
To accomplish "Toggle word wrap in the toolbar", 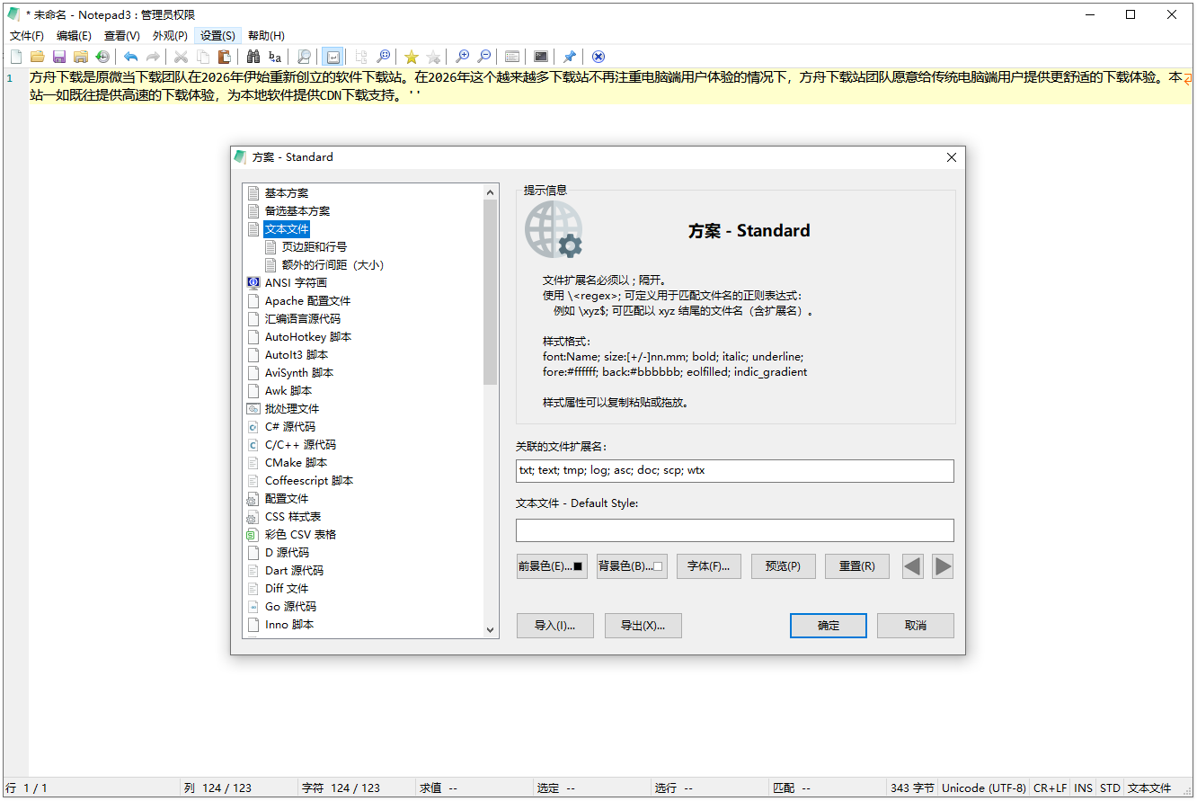I will tap(332, 57).
